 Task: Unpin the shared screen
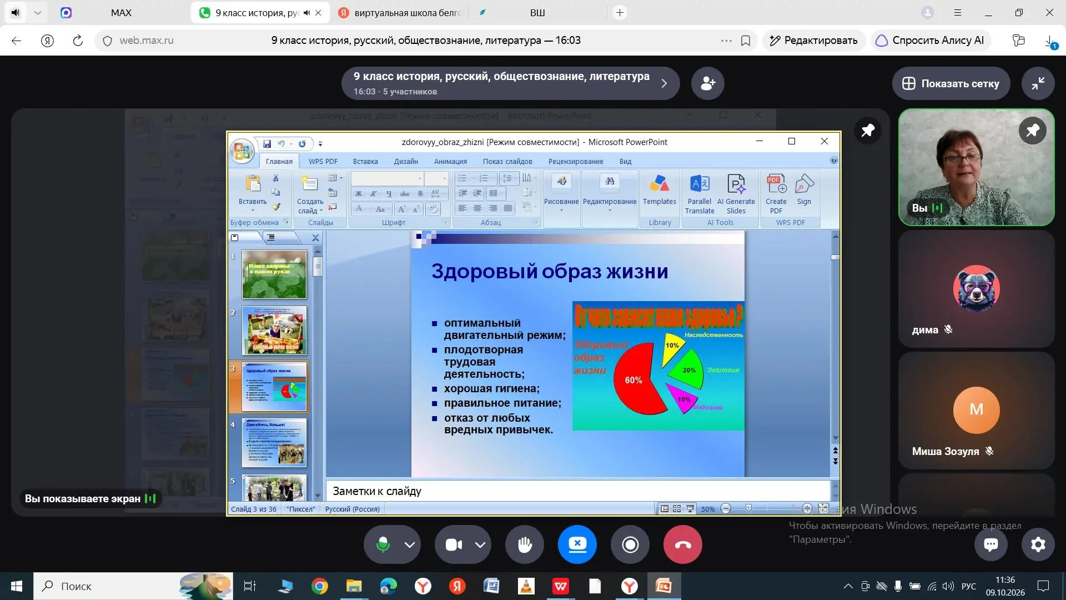click(x=868, y=131)
